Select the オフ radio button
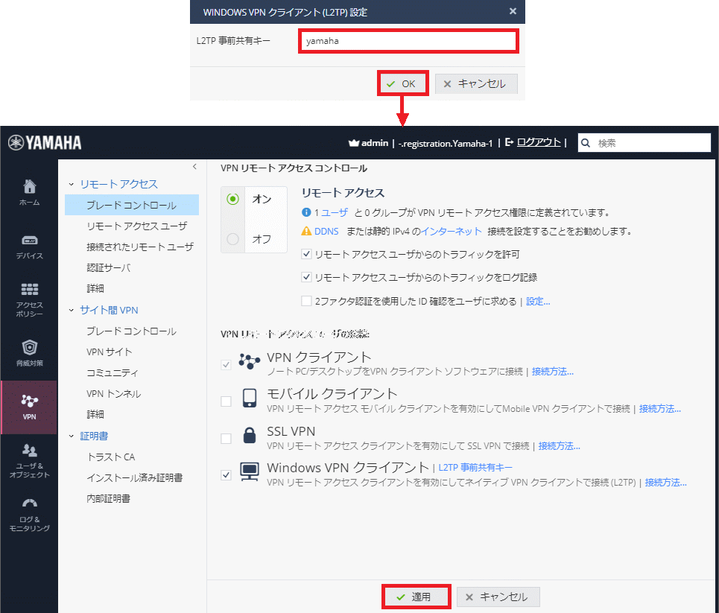719x613 pixels. point(233,239)
